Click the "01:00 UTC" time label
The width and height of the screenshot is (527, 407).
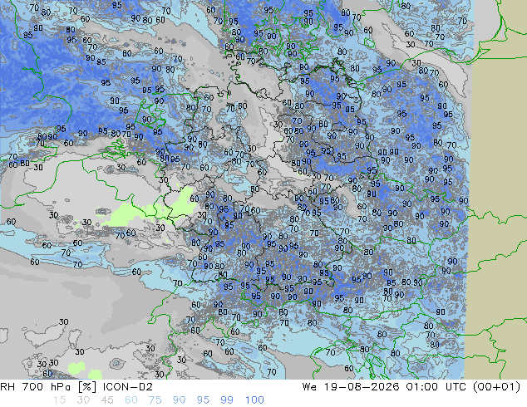(436, 387)
